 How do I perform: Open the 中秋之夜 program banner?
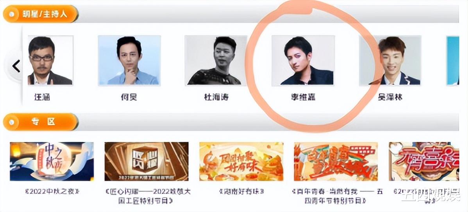click(52, 162)
